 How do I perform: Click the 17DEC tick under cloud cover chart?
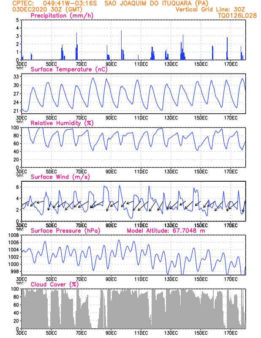[x=231, y=333]
